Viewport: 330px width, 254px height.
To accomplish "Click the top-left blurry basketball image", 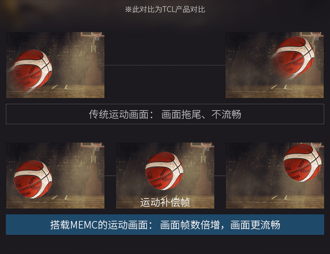I will (55, 65).
